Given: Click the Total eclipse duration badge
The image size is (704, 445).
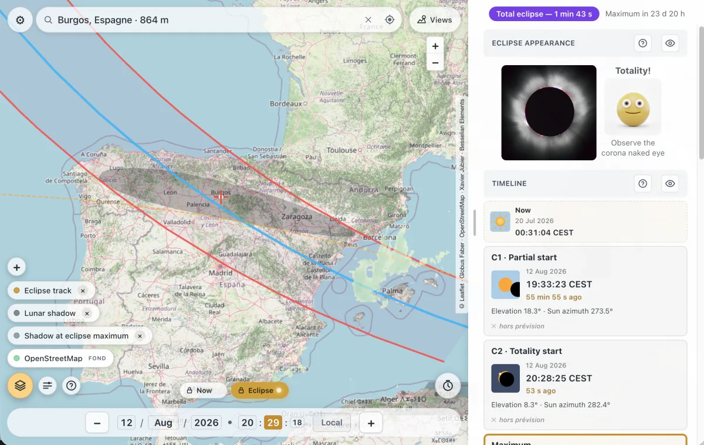Looking at the screenshot, I should (544, 14).
